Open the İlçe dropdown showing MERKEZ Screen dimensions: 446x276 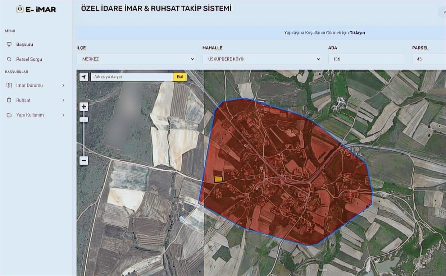click(136, 59)
